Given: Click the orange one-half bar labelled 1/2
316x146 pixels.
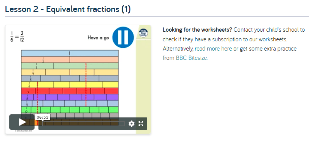Looking at the screenshot, I should coord(45,59).
